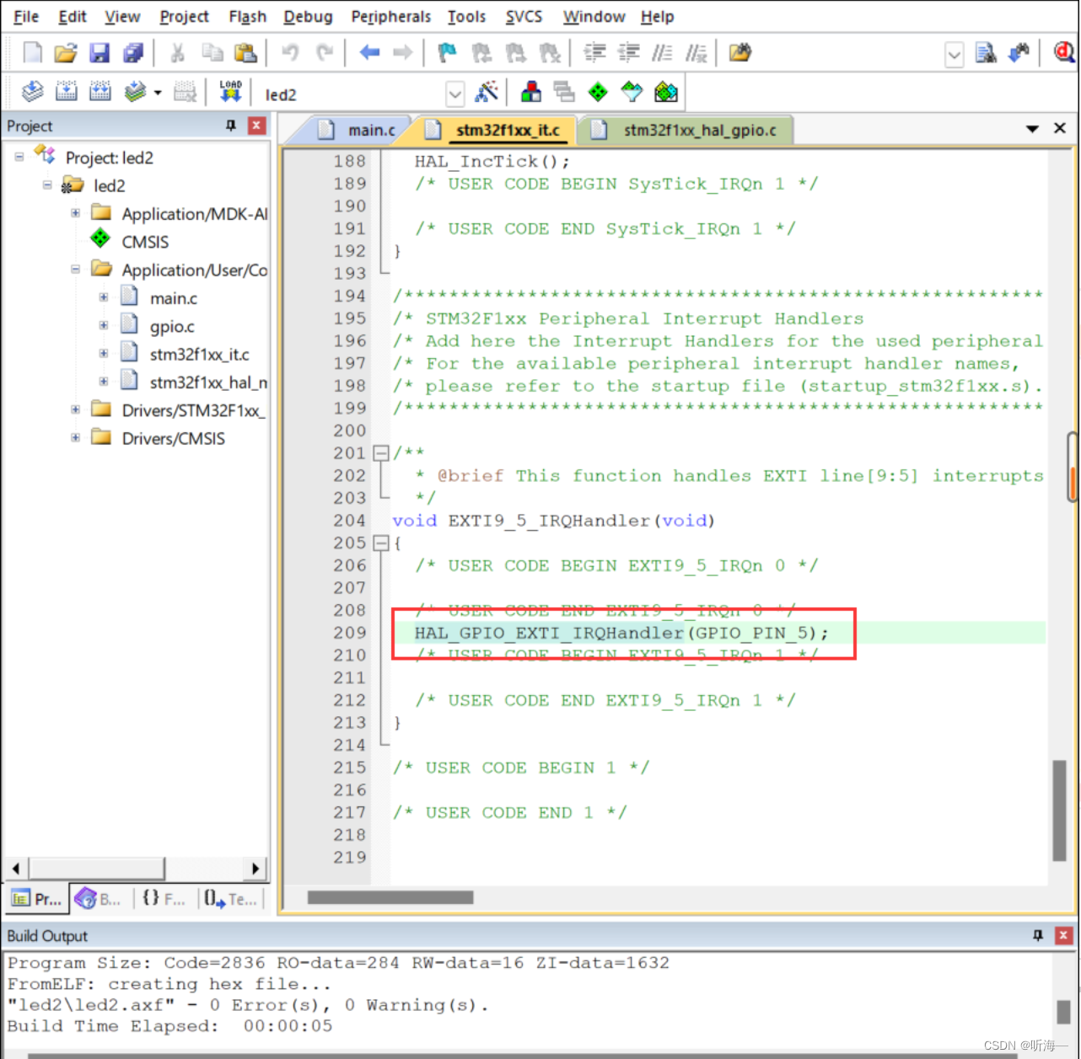Viewport: 1081px width, 1059px height.
Task: Click the Batch build icon
Action: (135, 91)
